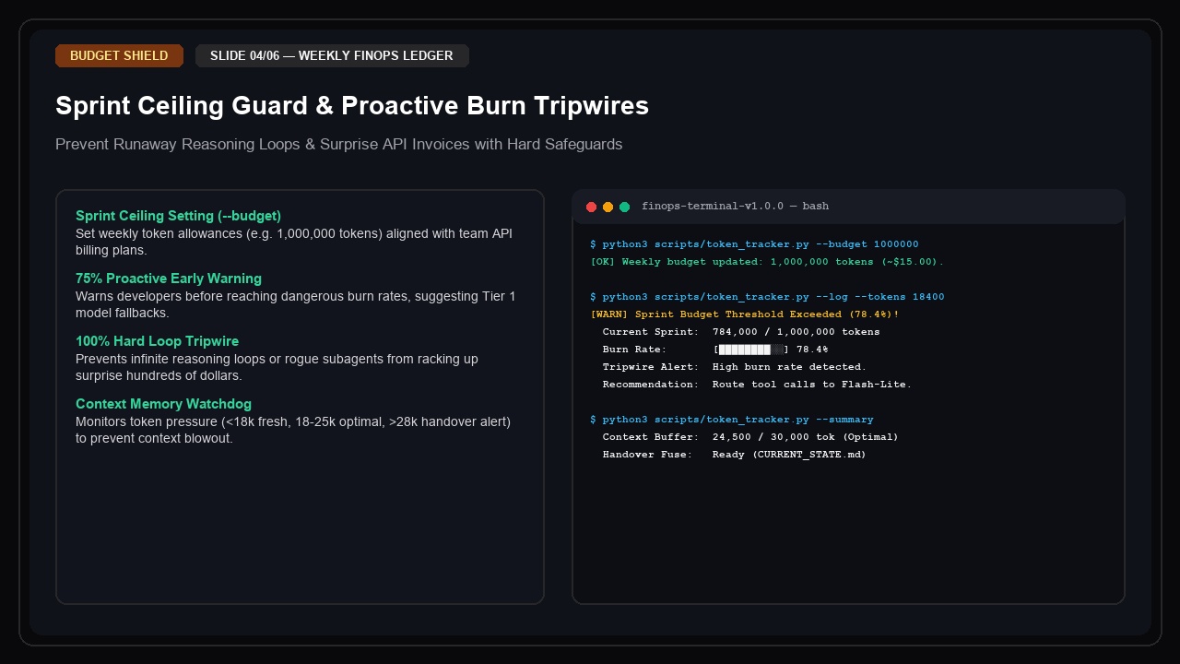Click the subtitle Prevent Runaway Reasoning Loops
1180x664 pixels.
339,144
